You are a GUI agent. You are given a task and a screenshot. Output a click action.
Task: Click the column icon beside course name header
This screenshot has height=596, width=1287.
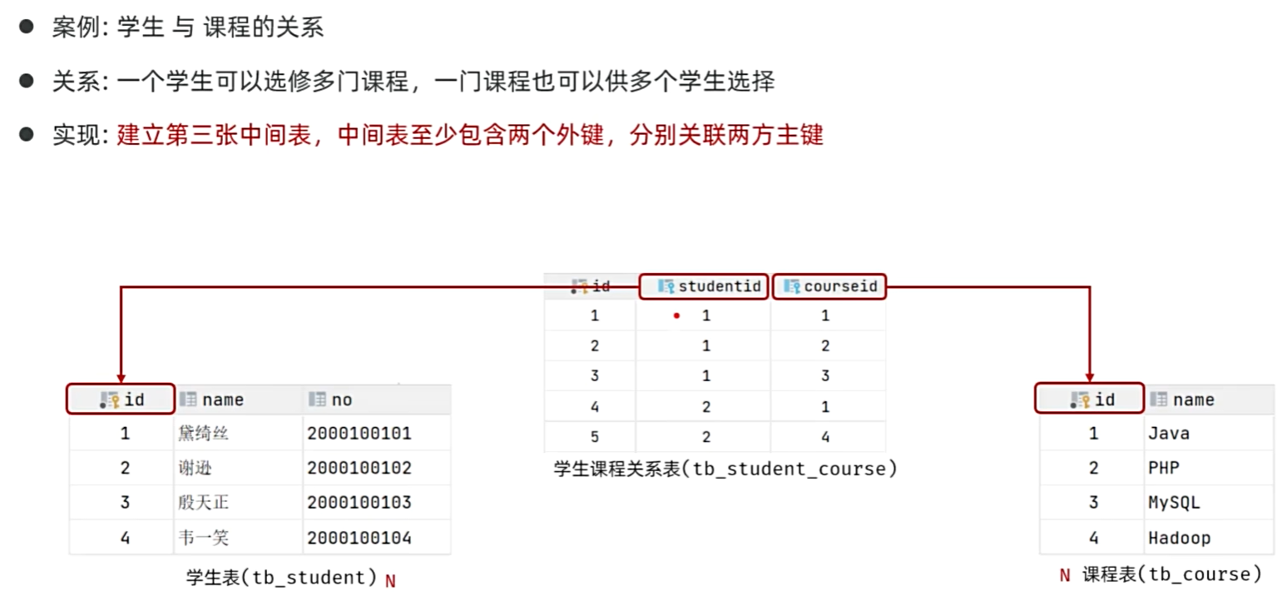pyautogui.click(x=1158, y=400)
